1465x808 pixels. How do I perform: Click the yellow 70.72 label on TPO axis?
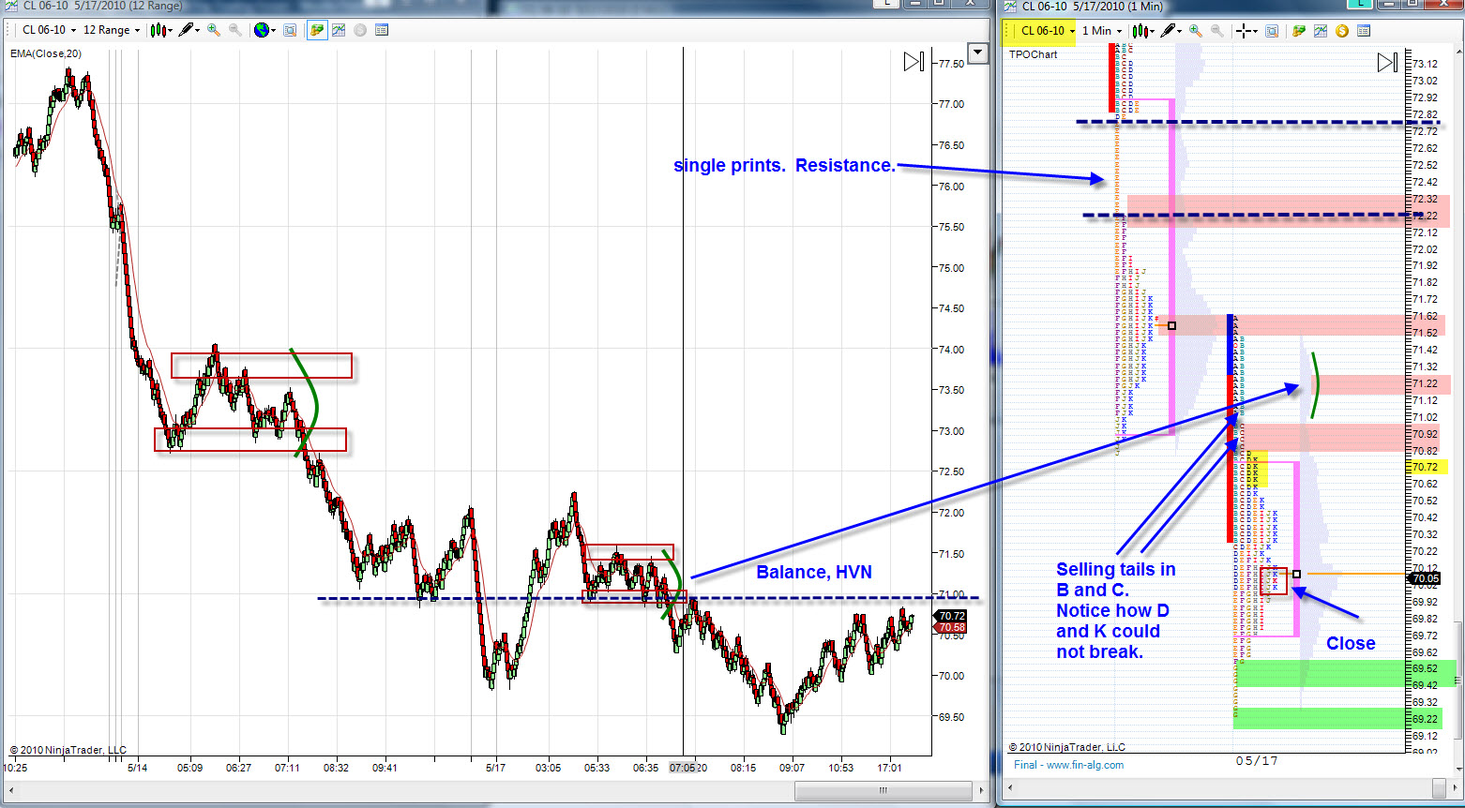point(1425,467)
